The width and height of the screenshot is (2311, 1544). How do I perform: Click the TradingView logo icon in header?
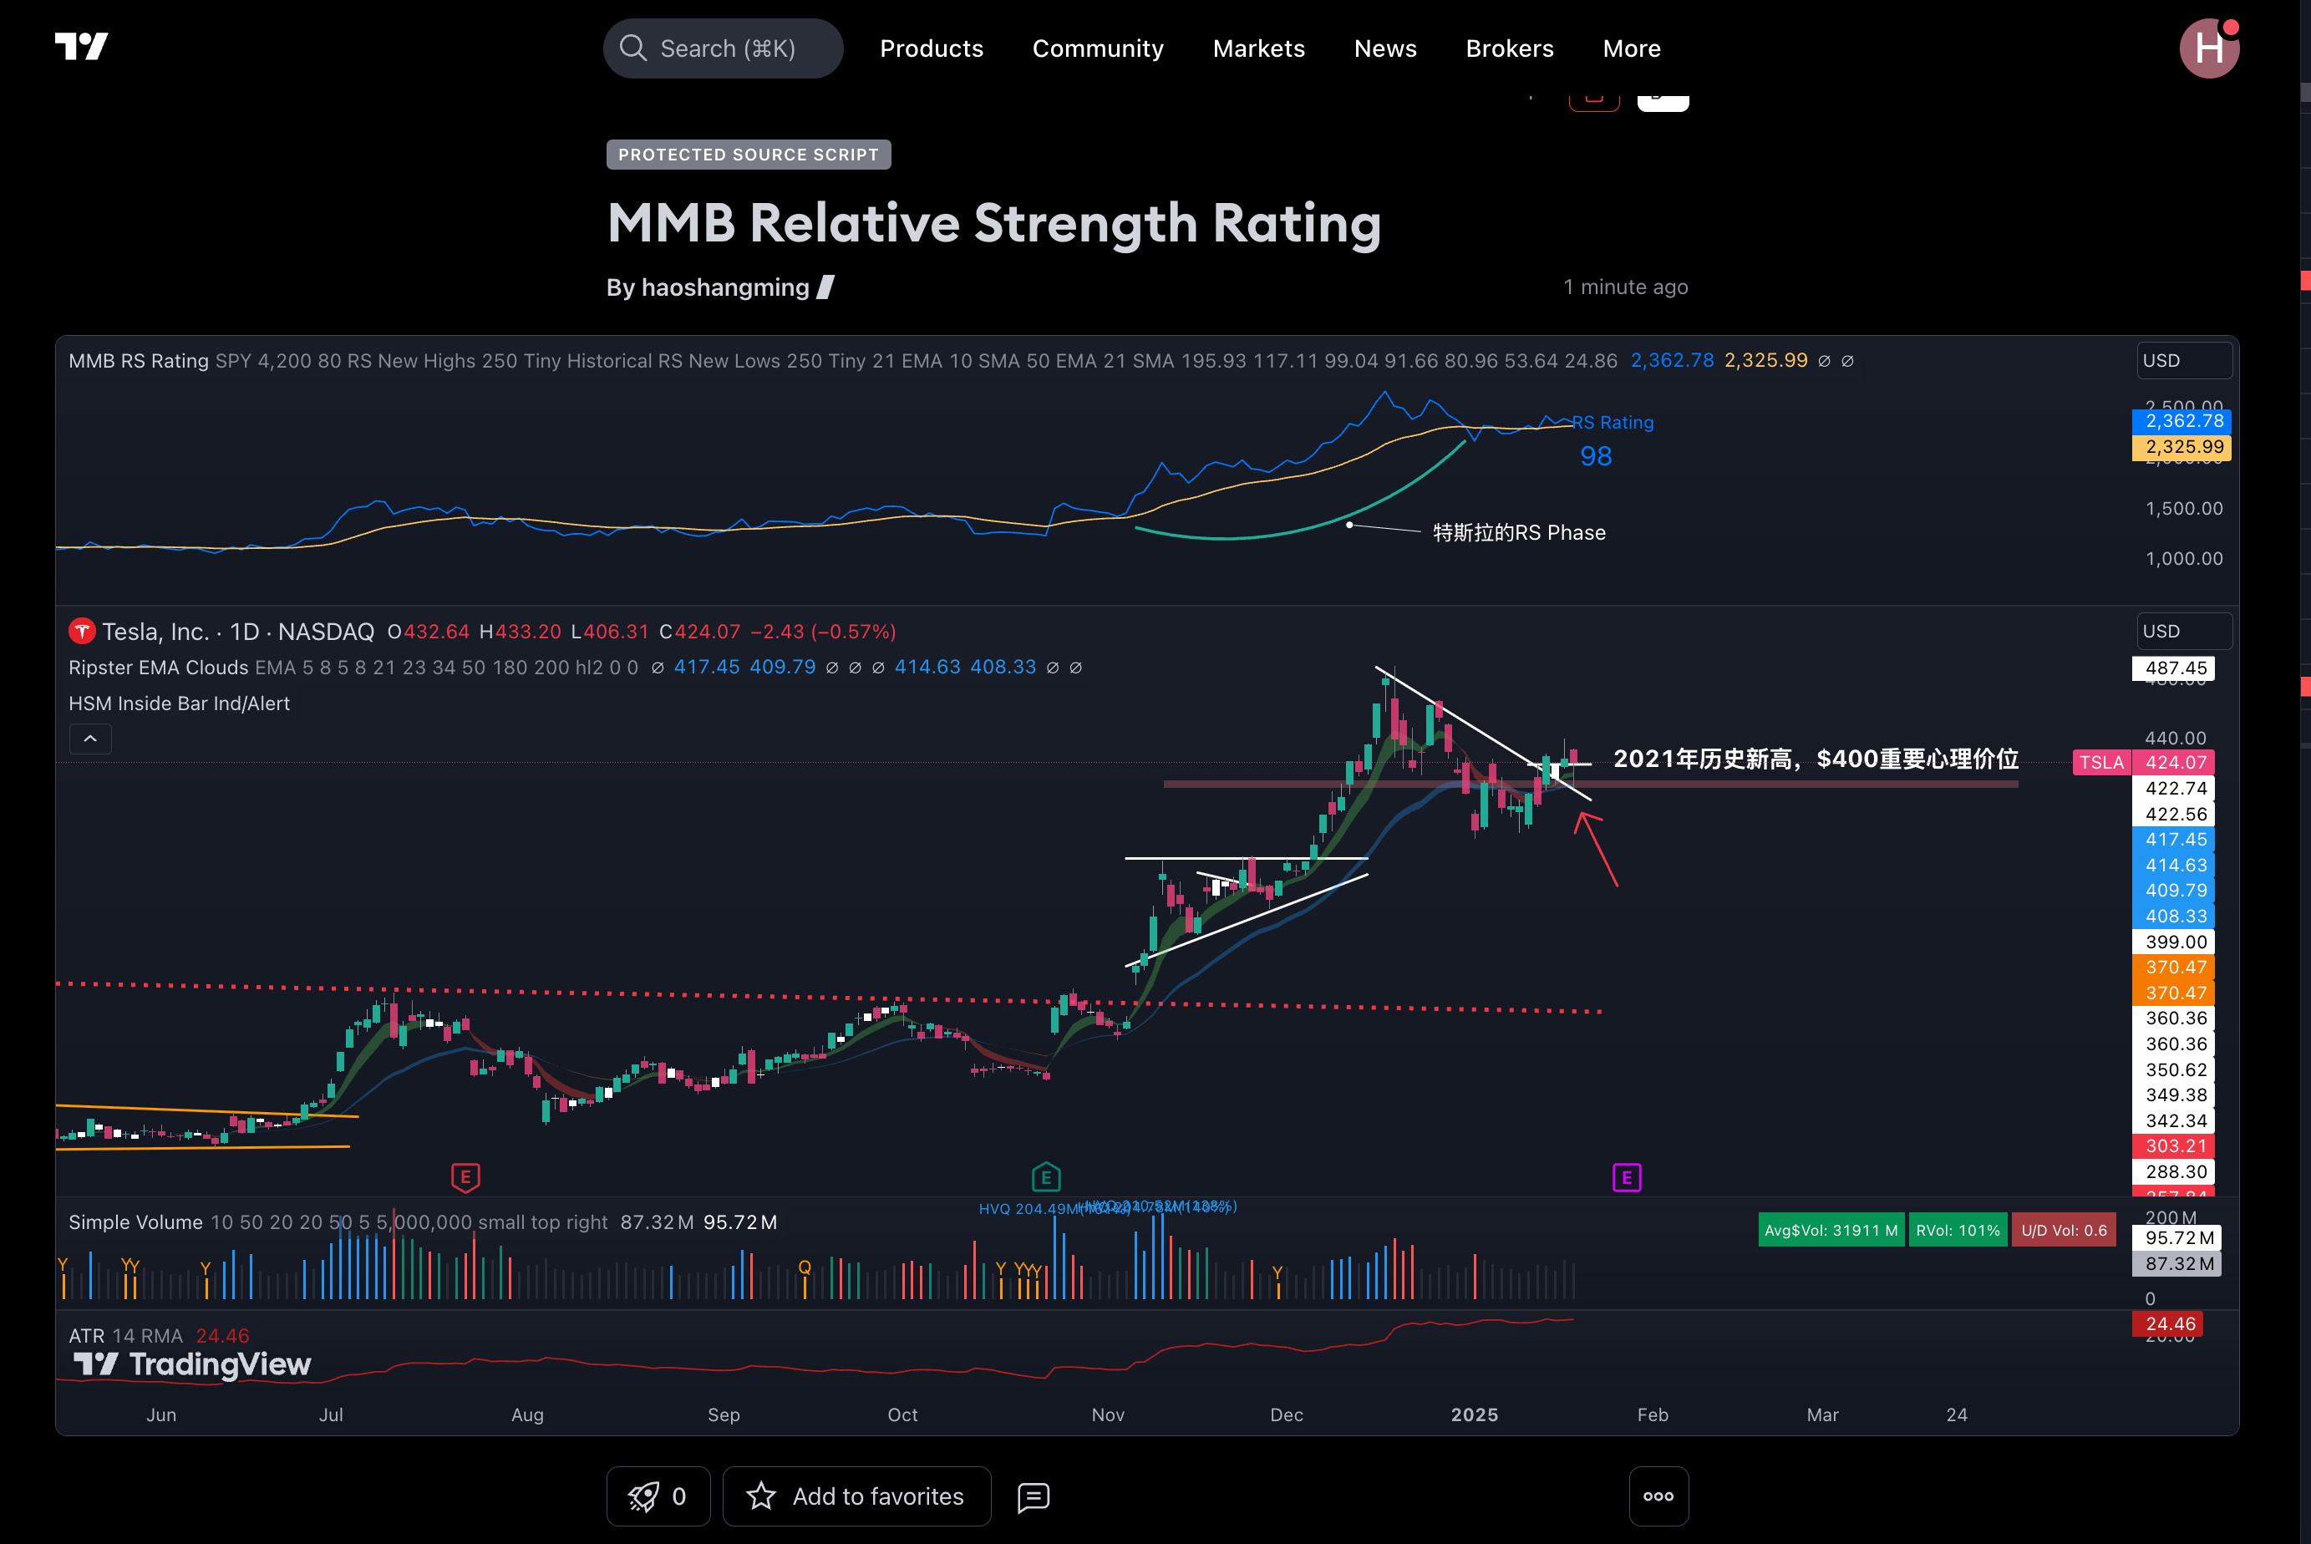coord(81,46)
